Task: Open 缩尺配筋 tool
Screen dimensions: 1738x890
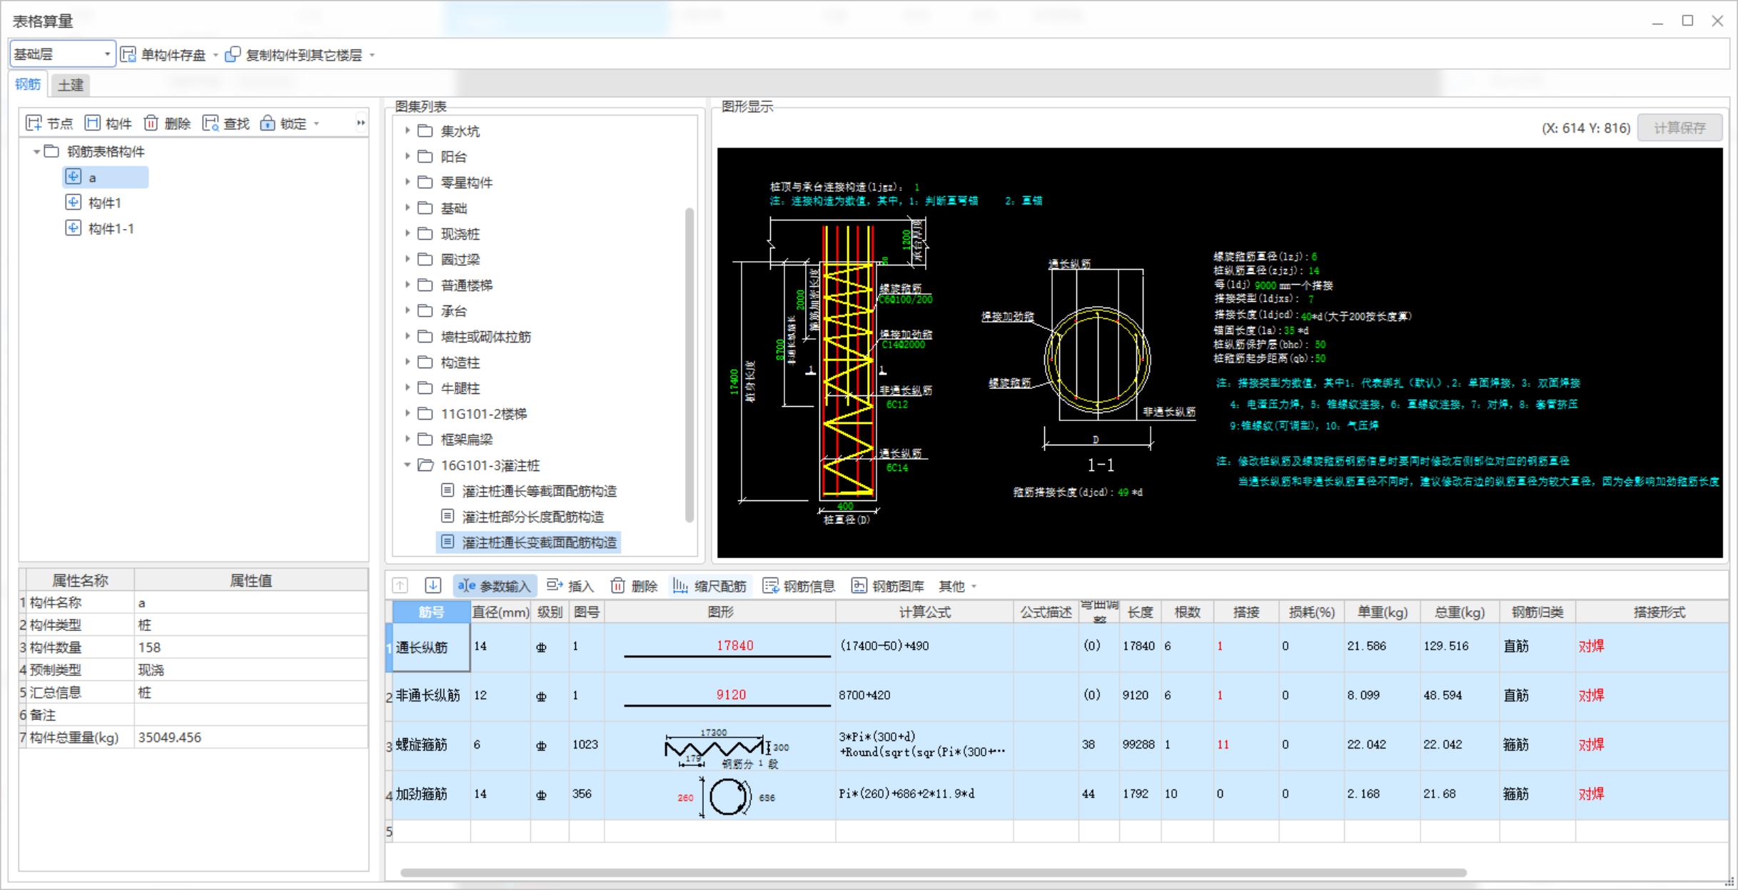Action: [709, 586]
